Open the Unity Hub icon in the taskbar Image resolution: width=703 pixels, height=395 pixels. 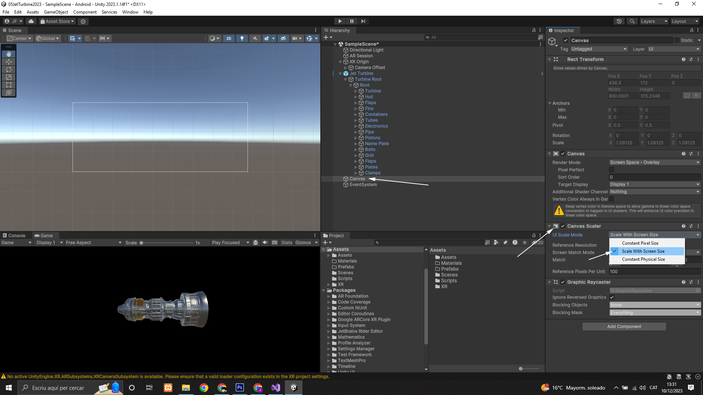tap(294, 388)
